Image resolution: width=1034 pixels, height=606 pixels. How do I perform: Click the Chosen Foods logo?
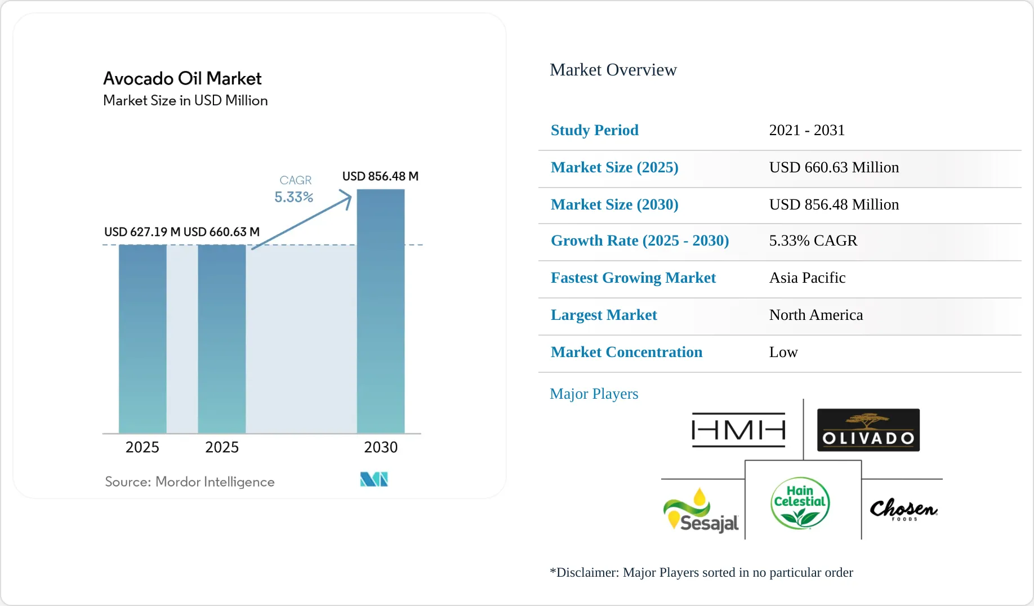(903, 509)
